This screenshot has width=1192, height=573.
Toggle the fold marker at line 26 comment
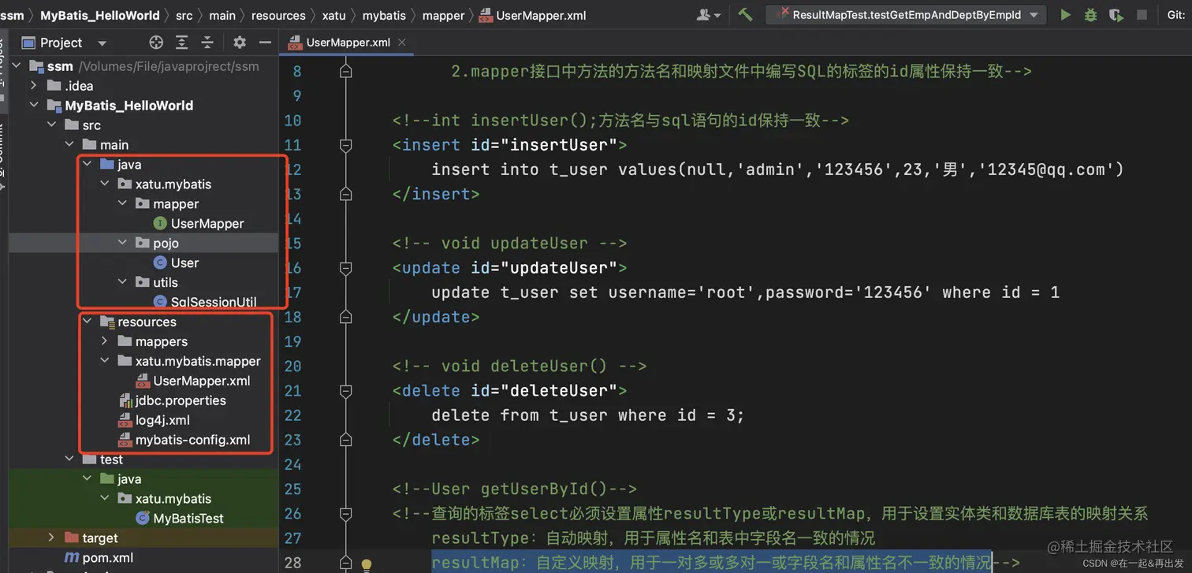coord(345,514)
